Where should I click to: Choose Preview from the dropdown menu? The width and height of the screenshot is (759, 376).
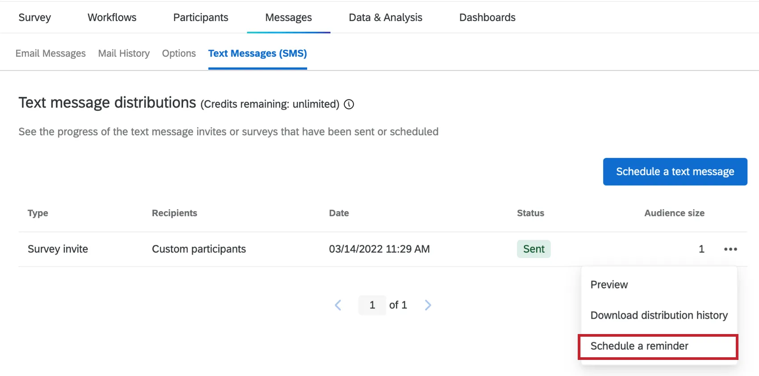609,285
